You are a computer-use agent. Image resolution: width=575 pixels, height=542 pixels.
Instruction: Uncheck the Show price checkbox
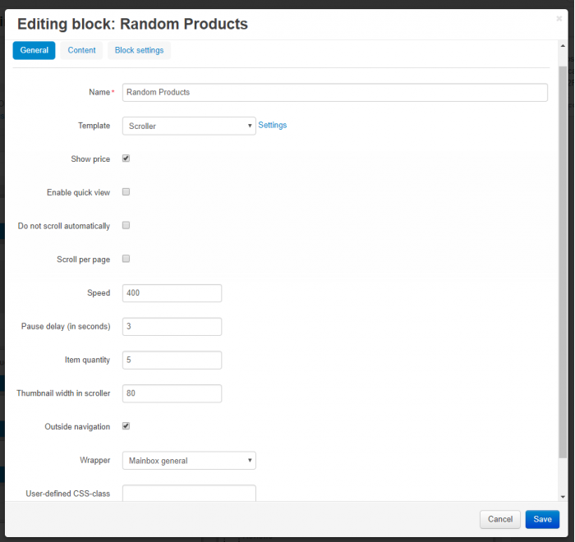click(x=126, y=158)
